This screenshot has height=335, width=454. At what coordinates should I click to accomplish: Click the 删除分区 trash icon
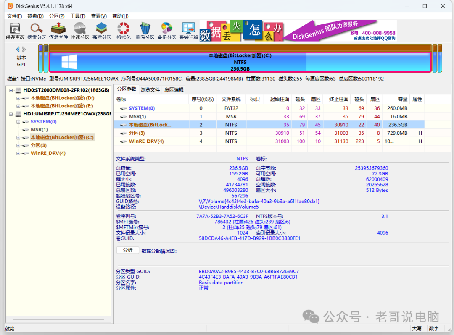click(145, 31)
